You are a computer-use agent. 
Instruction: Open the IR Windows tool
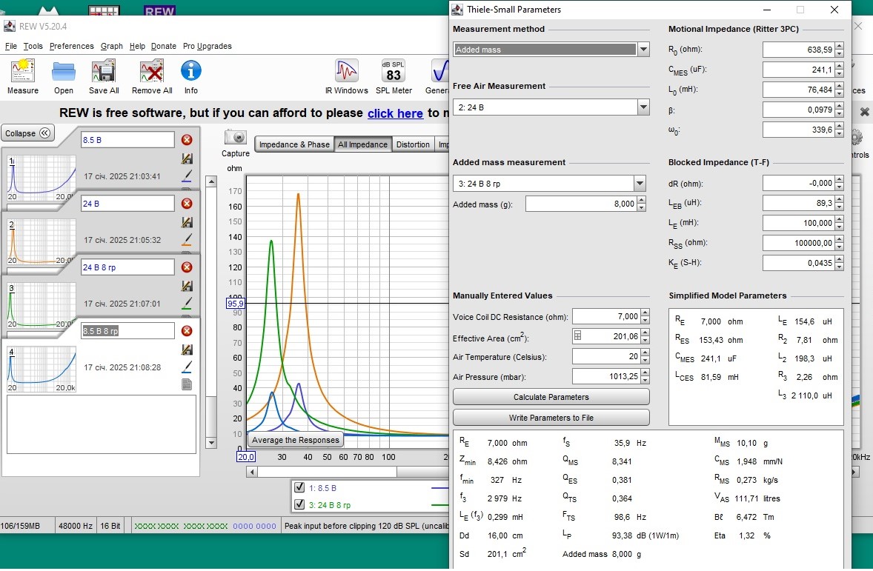346,71
